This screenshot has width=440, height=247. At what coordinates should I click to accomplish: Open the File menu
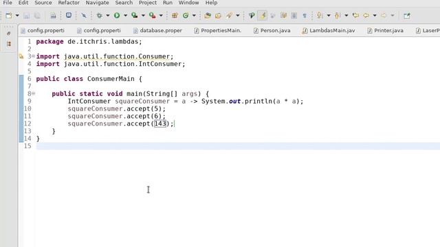tap(8, 3)
